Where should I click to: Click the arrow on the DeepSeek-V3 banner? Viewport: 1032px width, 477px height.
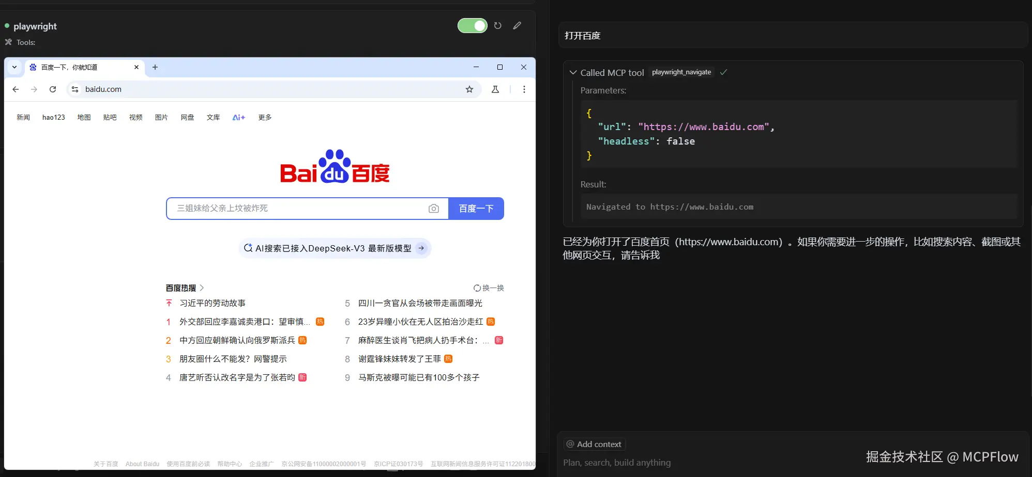pos(421,248)
